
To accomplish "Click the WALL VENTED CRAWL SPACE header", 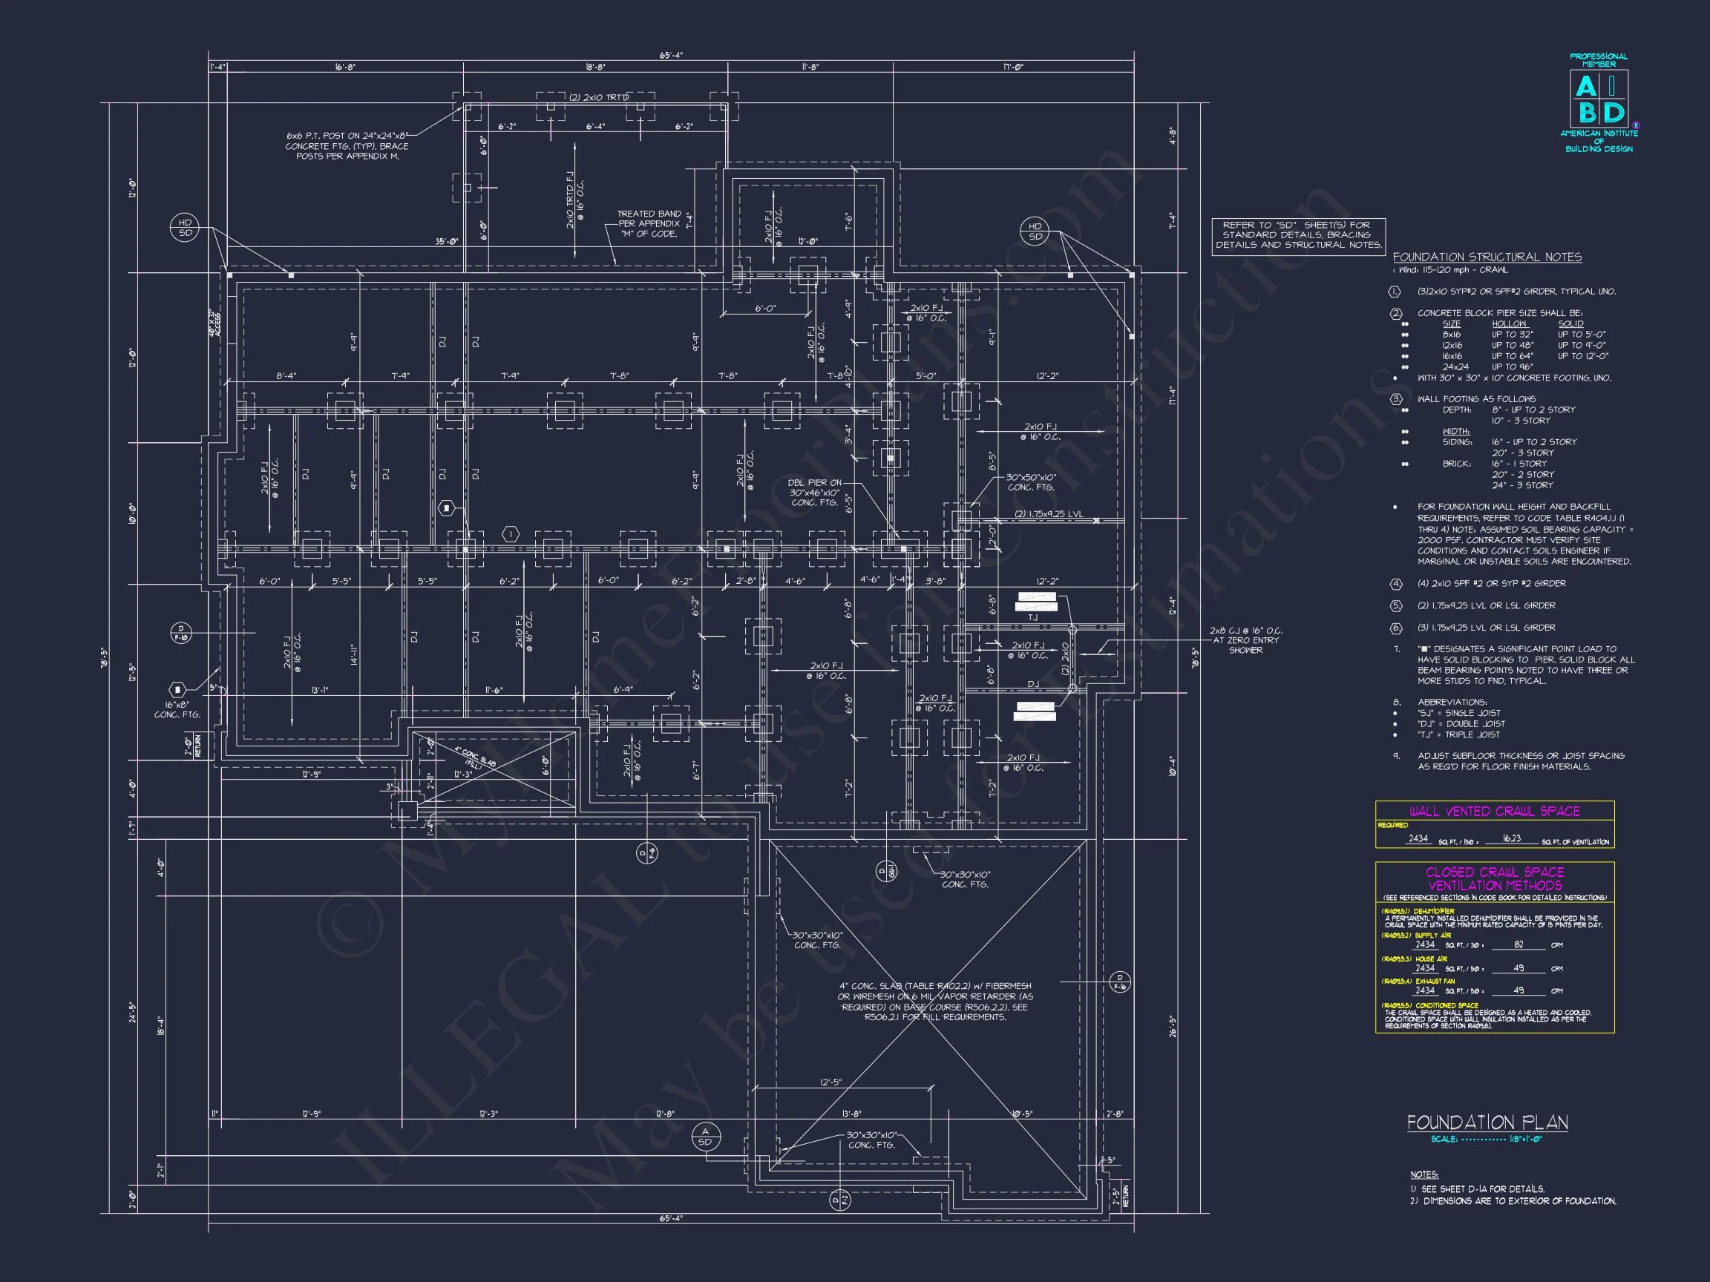I will click(x=1494, y=812).
